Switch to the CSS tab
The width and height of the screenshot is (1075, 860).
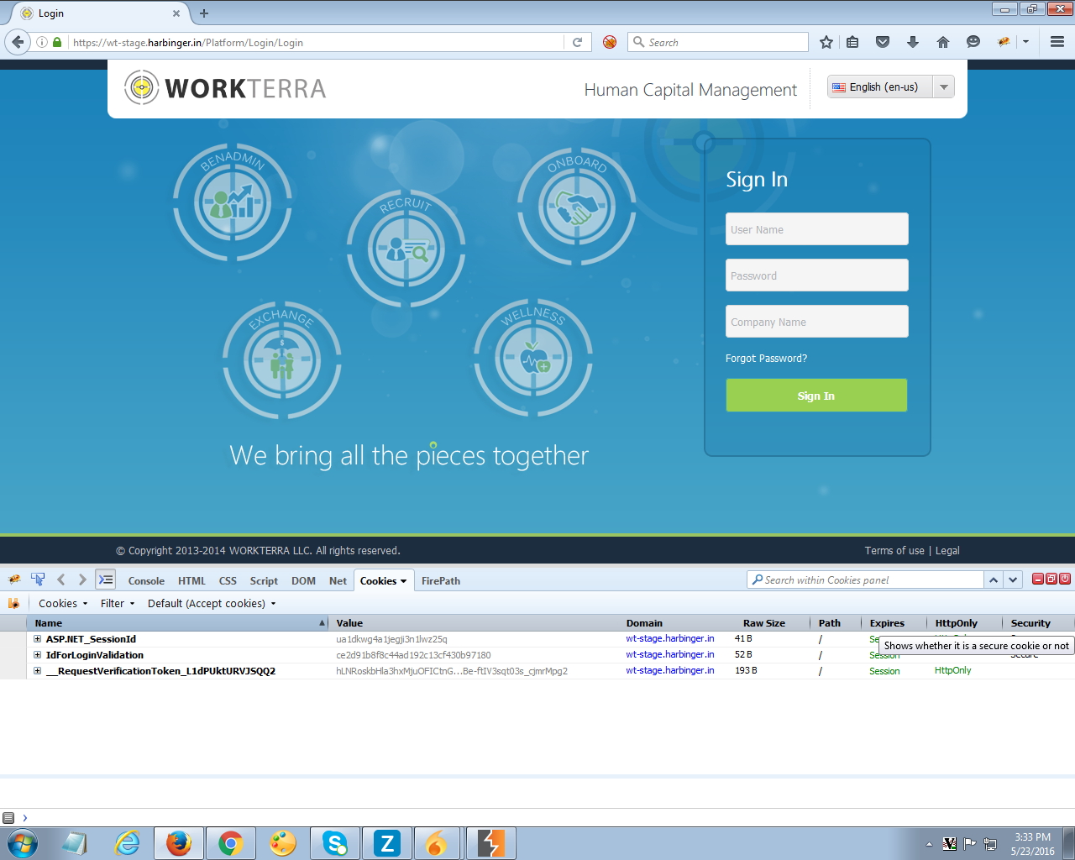pyautogui.click(x=228, y=581)
